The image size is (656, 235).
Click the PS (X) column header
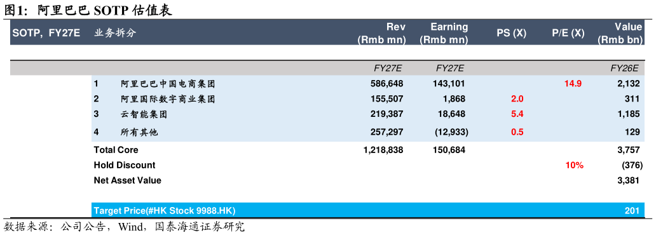click(x=512, y=33)
